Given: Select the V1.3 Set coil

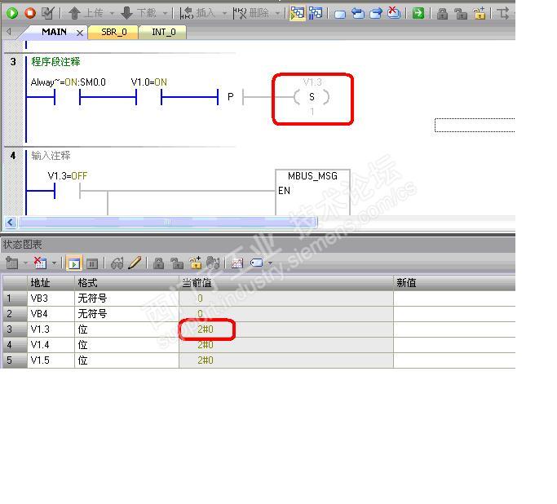Looking at the screenshot, I should pyautogui.click(x=312, y=97).
